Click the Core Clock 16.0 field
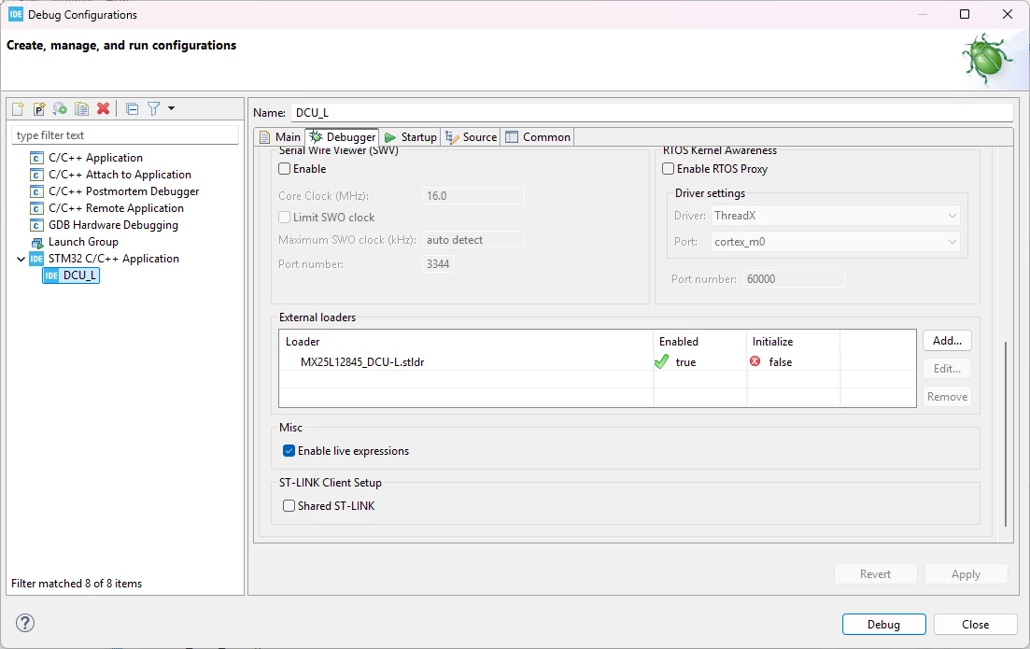 (473, 196)
